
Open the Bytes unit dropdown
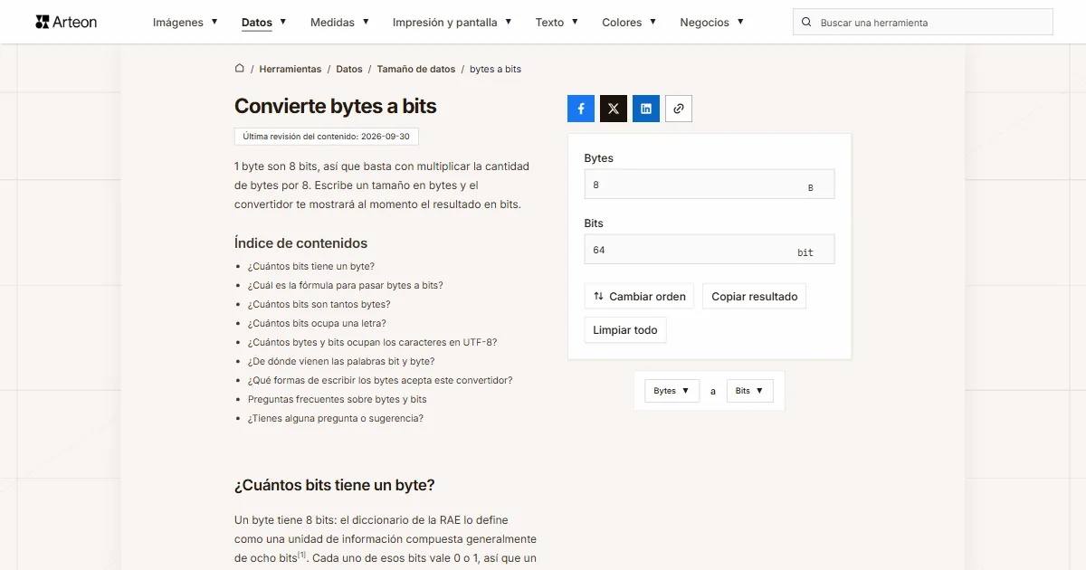click(672, 391)
